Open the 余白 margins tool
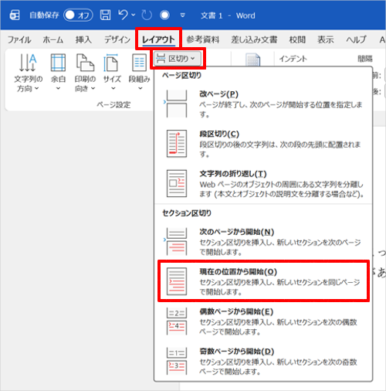Viewport: 386px width, 391px height. [x=58, y=73]
